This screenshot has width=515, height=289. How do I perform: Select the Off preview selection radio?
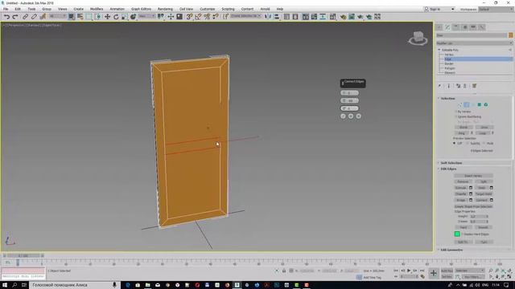455,143
